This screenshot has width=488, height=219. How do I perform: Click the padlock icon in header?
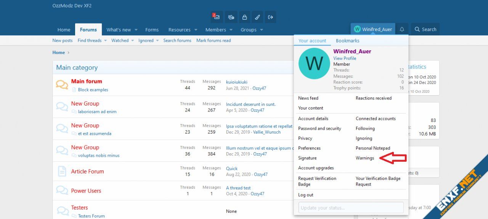244,17
